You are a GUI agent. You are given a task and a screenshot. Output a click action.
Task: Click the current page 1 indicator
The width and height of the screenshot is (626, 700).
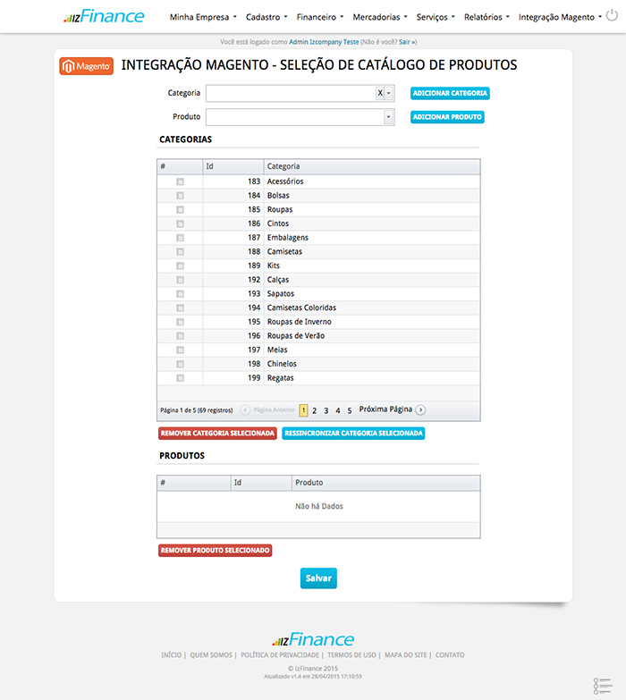[303, 410]
